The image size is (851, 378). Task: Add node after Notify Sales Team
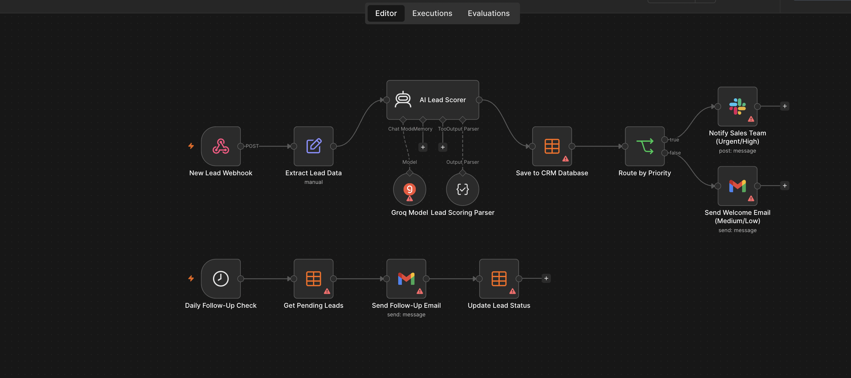[x=785, y=106]
